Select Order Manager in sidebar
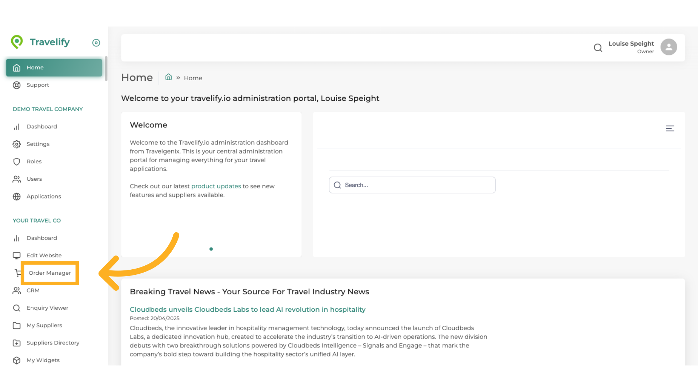The height and width of the screenshot is (392, 698). click(50, 273)
